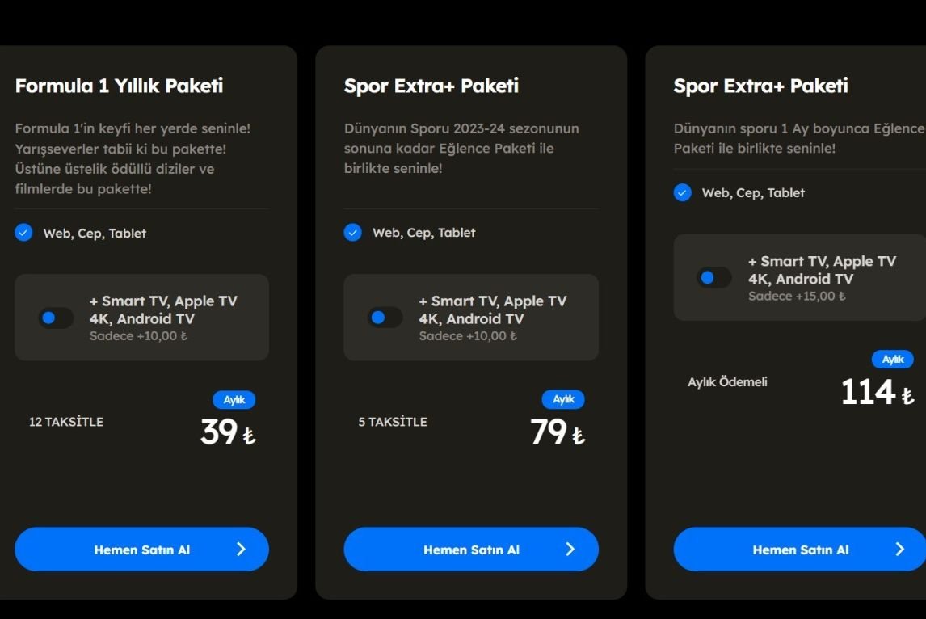Click the Aylık badge above the 39 ₺ price
The image size is (926, 619).
click(234, 400)
